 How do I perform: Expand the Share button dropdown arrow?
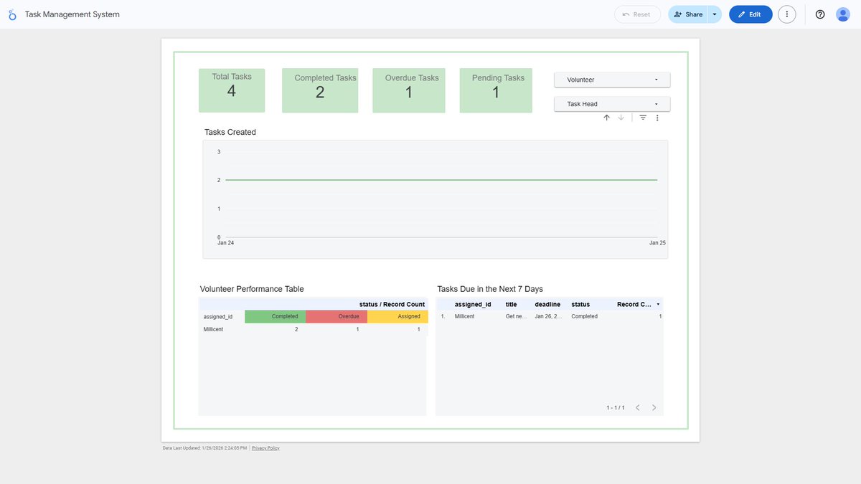715,14
